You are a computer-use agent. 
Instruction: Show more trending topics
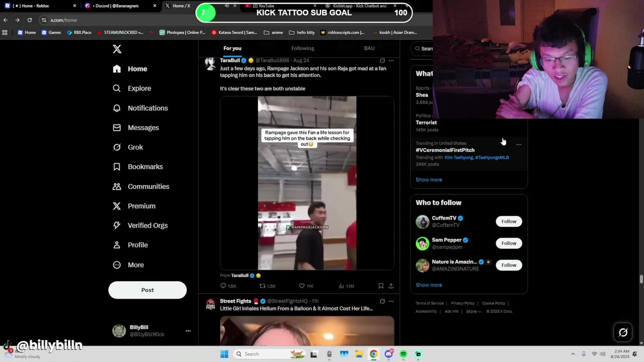click(429, 180)
